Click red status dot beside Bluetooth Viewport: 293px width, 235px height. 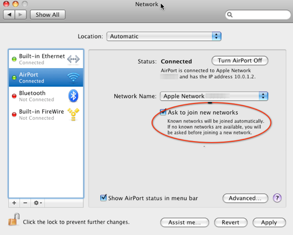pyautogui.click(x=14, y=96)
